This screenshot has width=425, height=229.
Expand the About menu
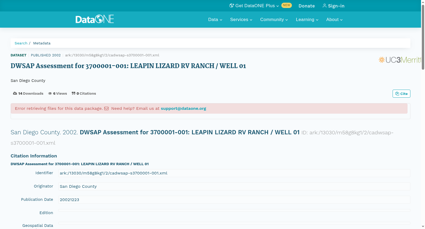(334, 19)
